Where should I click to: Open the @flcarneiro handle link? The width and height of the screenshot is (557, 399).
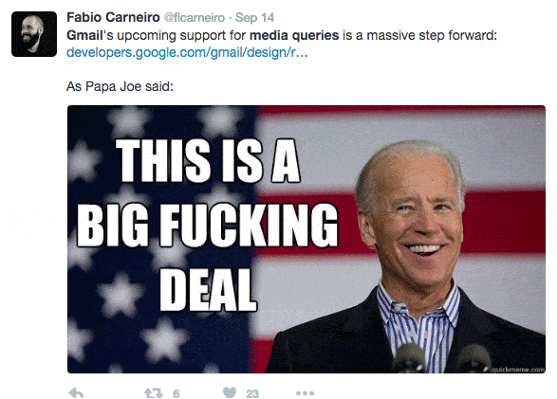(194, 18)
